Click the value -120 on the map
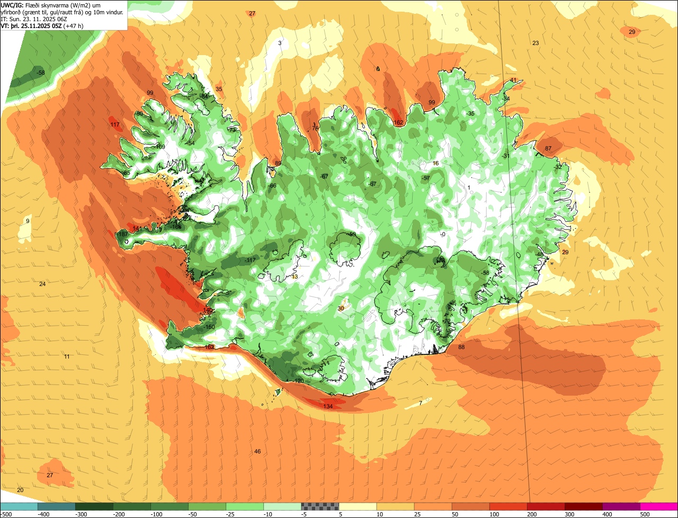 click(298, 381)
